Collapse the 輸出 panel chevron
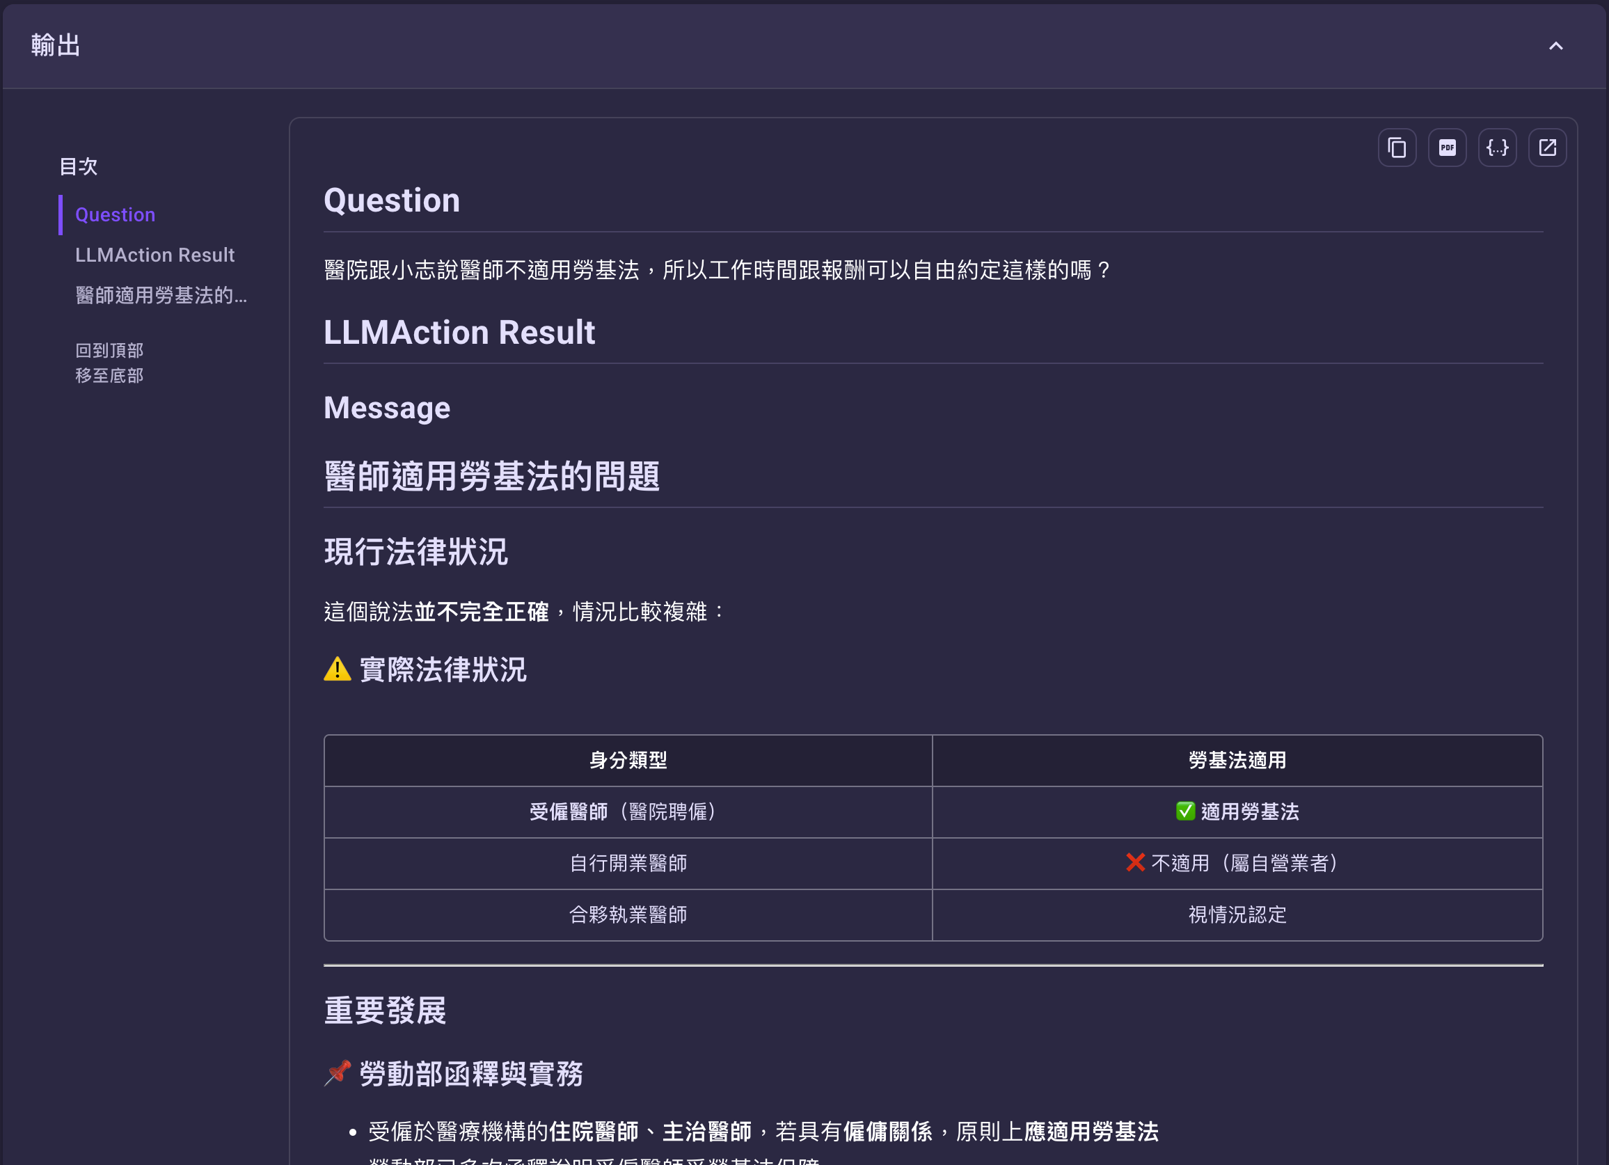Image resolution: width=1609 pixels, height=1165 pixels. tap(1555, 46)
